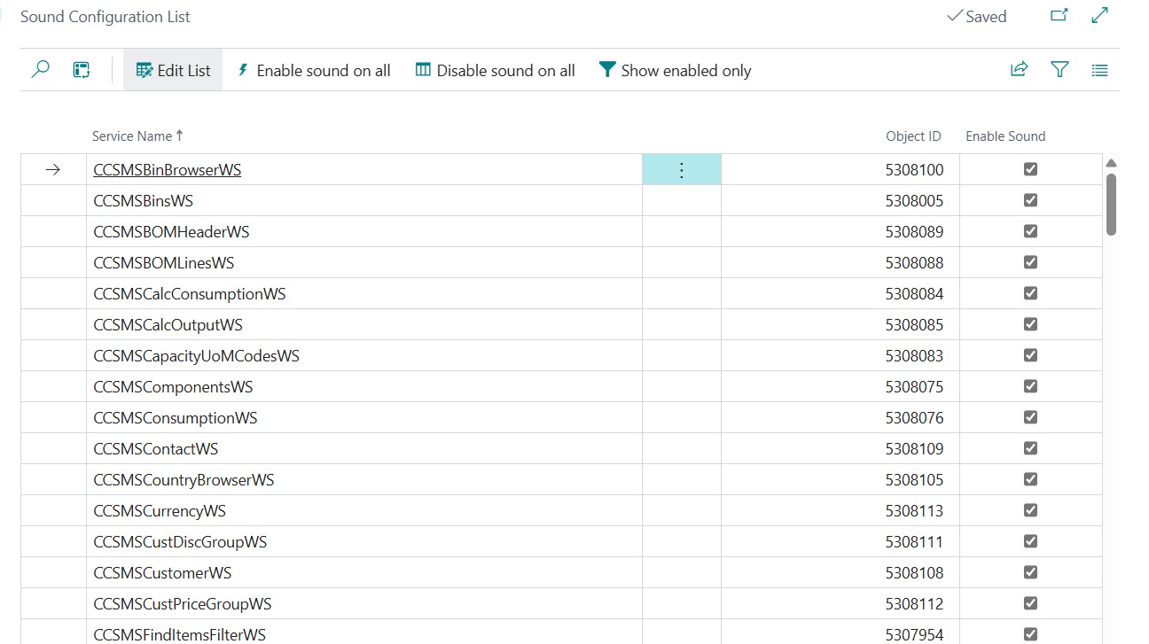Screen dimensions: 1149x644
Task: Click Show enabled only filter button
Action: click(x=676, y=71)
